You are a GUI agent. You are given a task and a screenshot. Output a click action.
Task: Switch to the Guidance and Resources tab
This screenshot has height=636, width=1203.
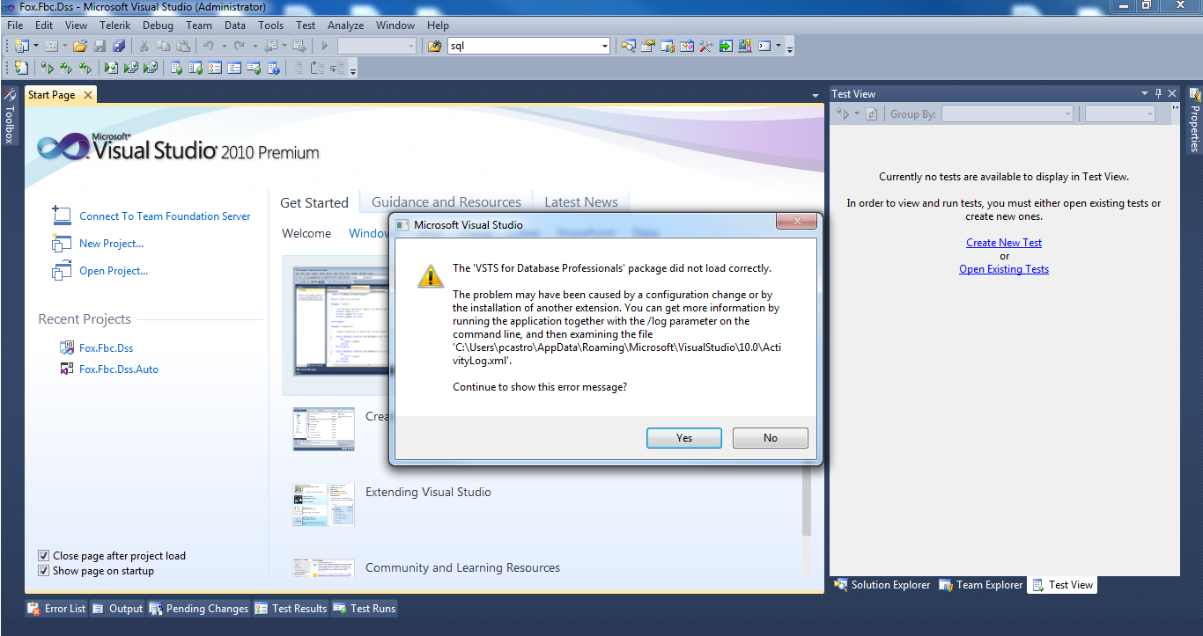tap(446, 202)
